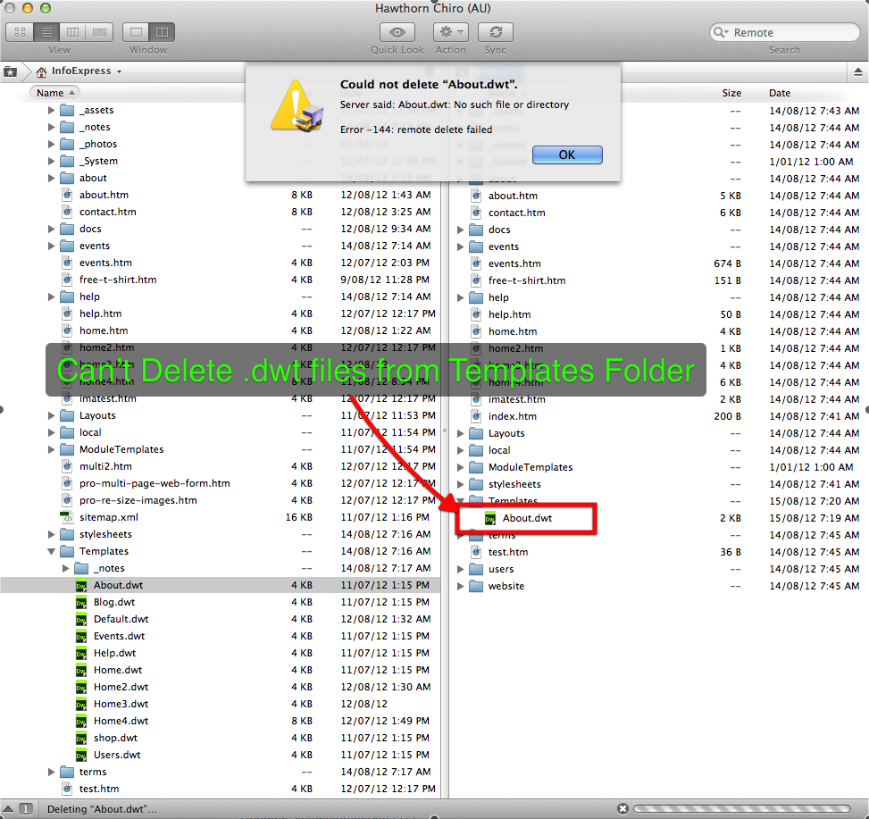The height and width of the screenshot is (819, 869).
Task: Toggle dual-pane window layout
Action: coord(160,31)
